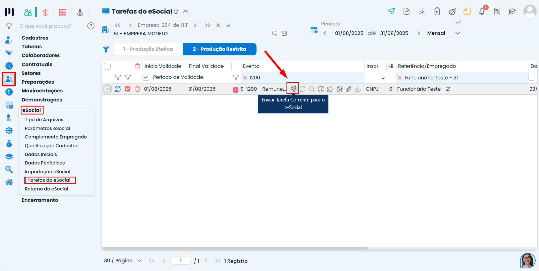Open the magnifier icon in S-1200 row
Viewport: 539px width, 271px height.
coord(312,89)
